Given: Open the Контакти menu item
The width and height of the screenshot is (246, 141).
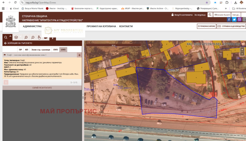Looking at the screenshot, I should point(126,26).
